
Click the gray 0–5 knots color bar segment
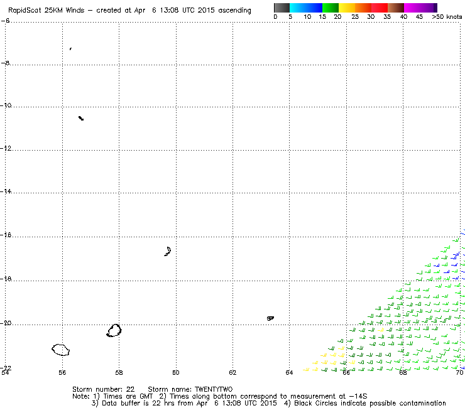282,8
